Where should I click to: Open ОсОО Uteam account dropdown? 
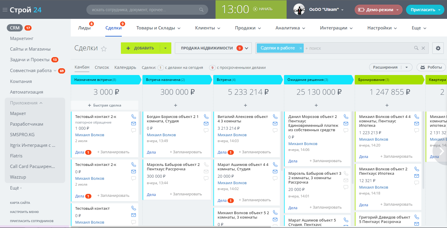(342, 10)
